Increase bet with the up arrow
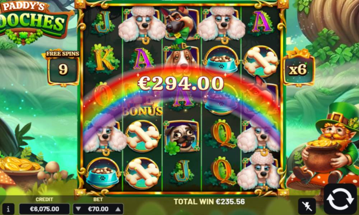The image size is (359, 215). [x=118, y=209]
